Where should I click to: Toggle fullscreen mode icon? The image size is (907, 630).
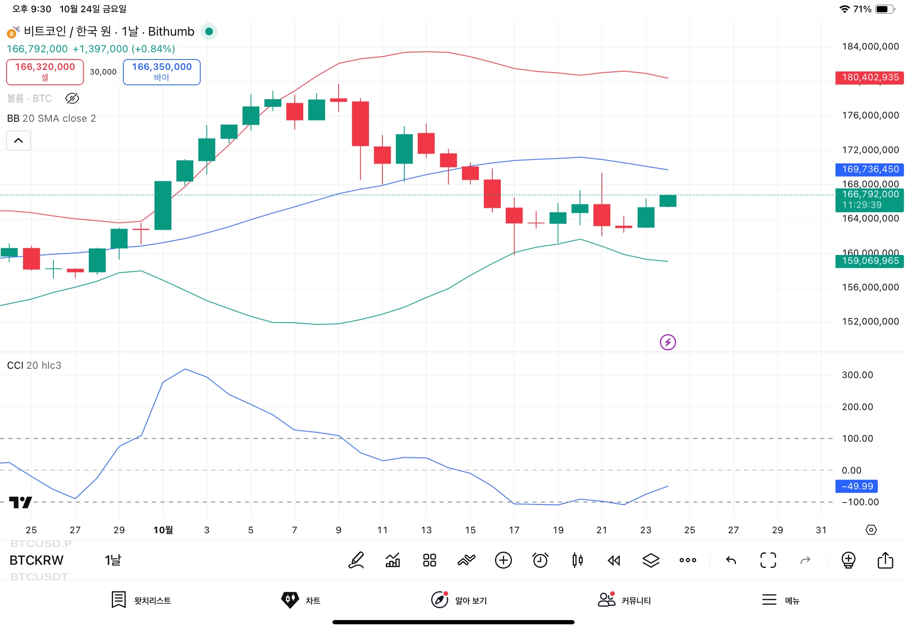coord(768,560)
